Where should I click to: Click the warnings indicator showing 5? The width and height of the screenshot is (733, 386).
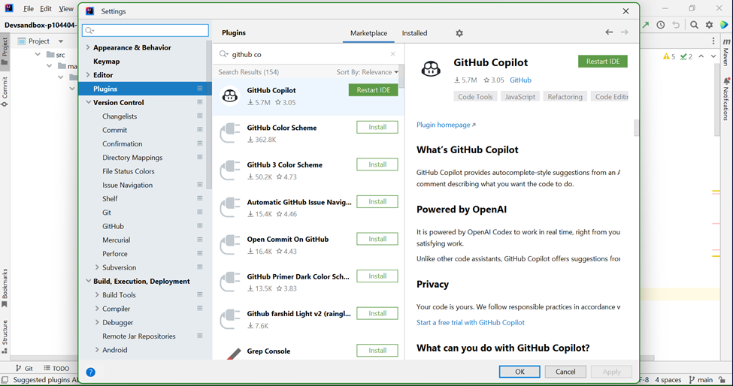(669, 56)
